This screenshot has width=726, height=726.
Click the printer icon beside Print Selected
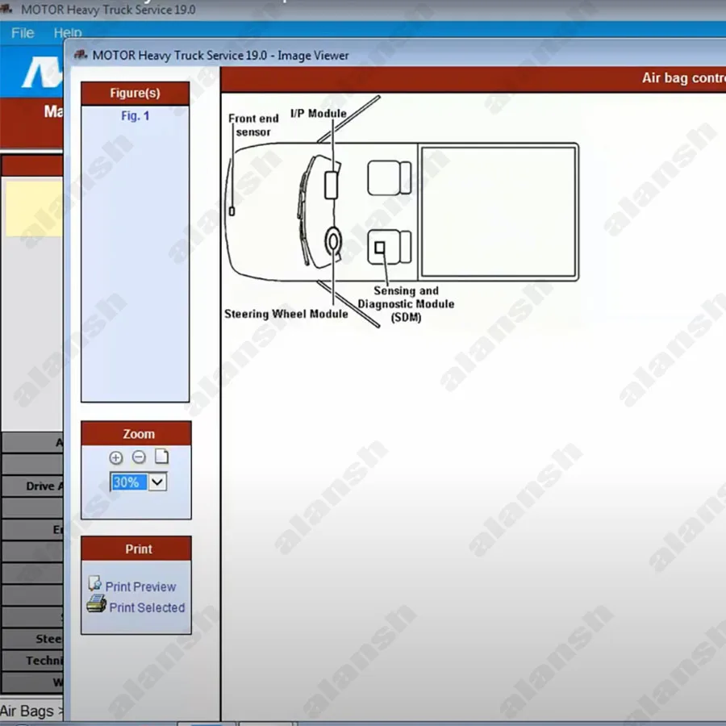coord(96,604)
